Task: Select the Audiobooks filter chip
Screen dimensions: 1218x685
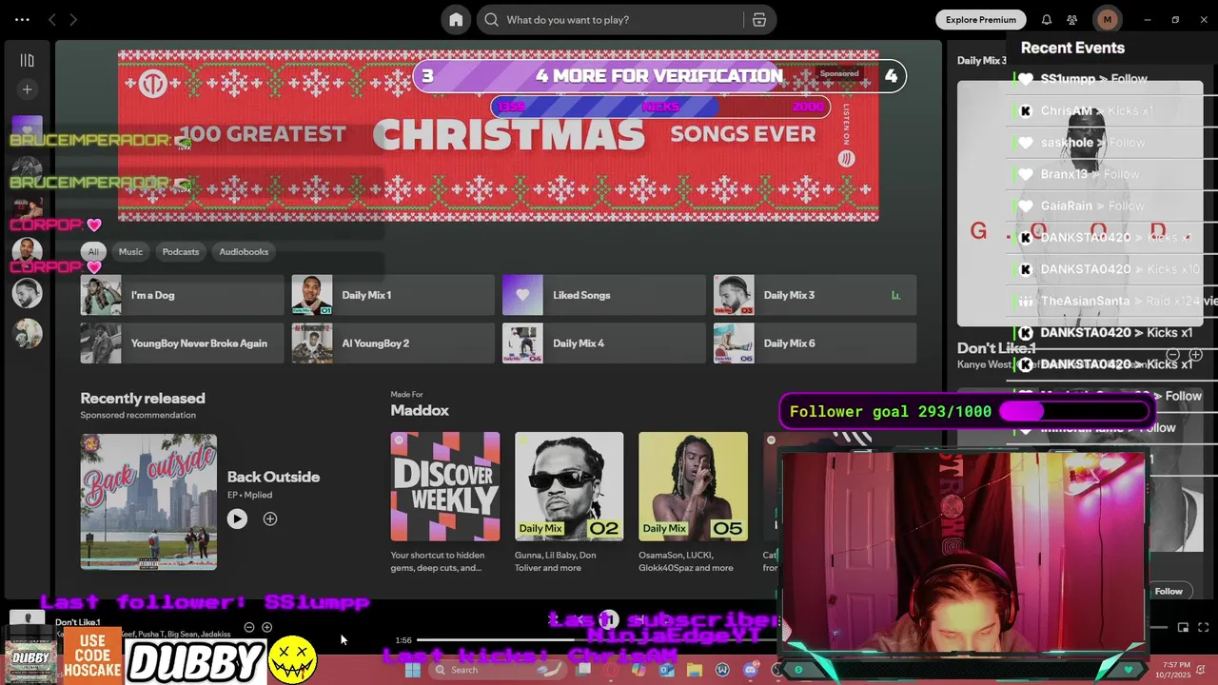Action: coord(244,252)
